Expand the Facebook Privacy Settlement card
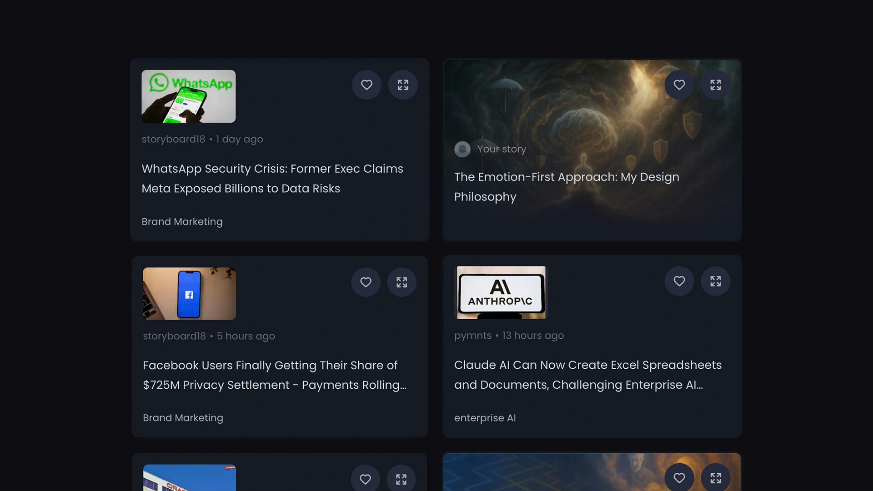 pyautogui.click(x=402, y=282)
